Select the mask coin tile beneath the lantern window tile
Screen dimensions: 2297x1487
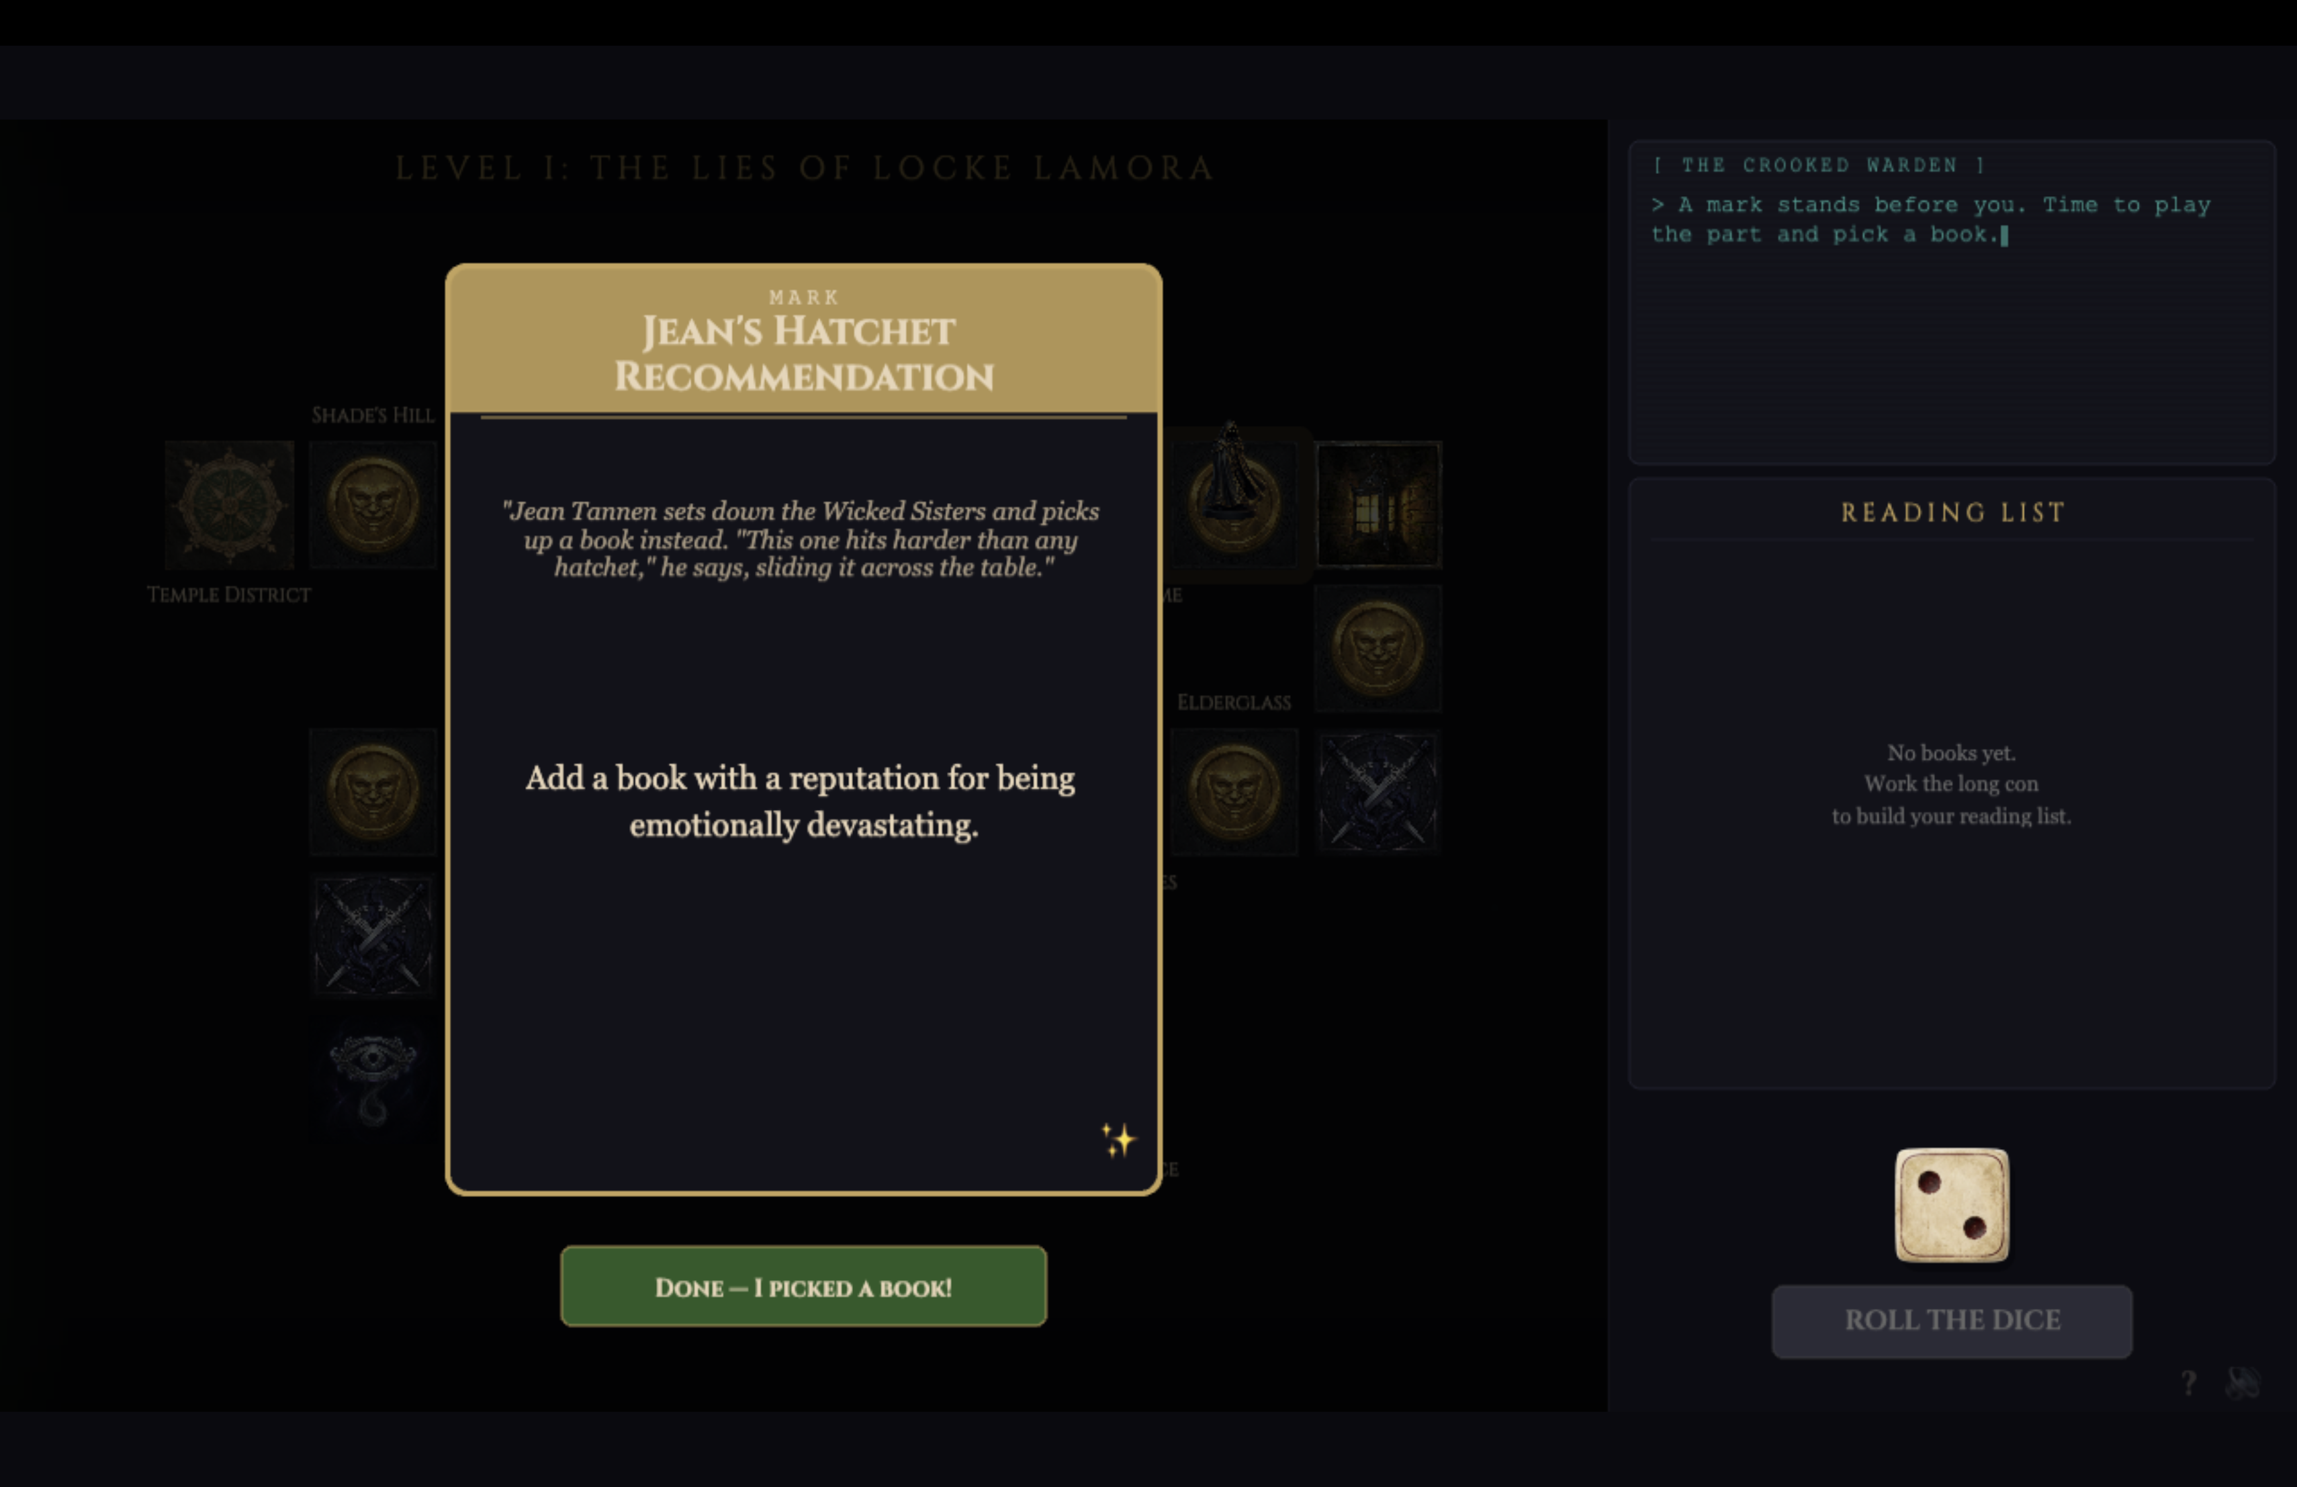pos(1378,647)
